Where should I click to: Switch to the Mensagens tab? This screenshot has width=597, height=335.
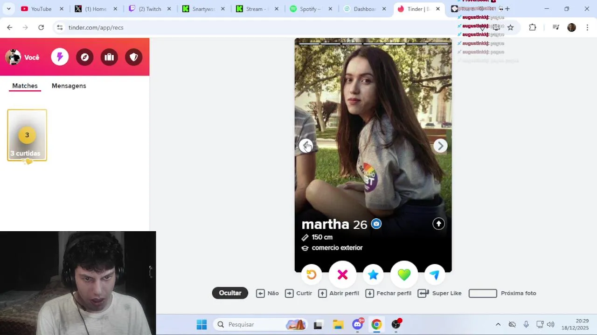pyautogui.click(x=69, y=86)
